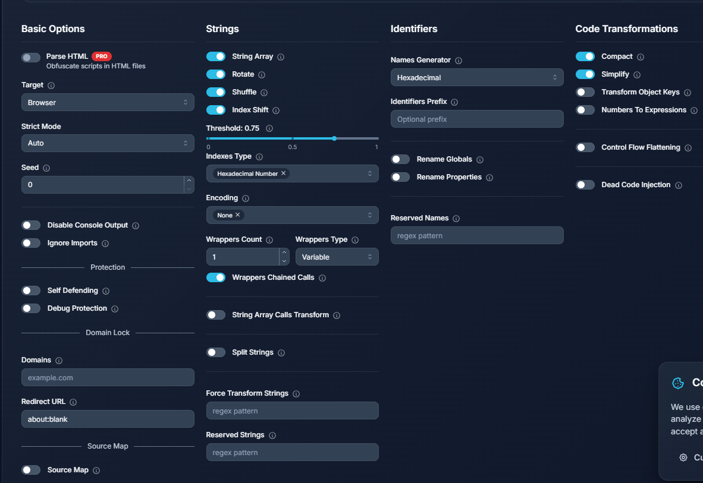This screenshot has height=483, width=703.
Task: Open the Target Browser dropdown
Action: click(108, 102)
